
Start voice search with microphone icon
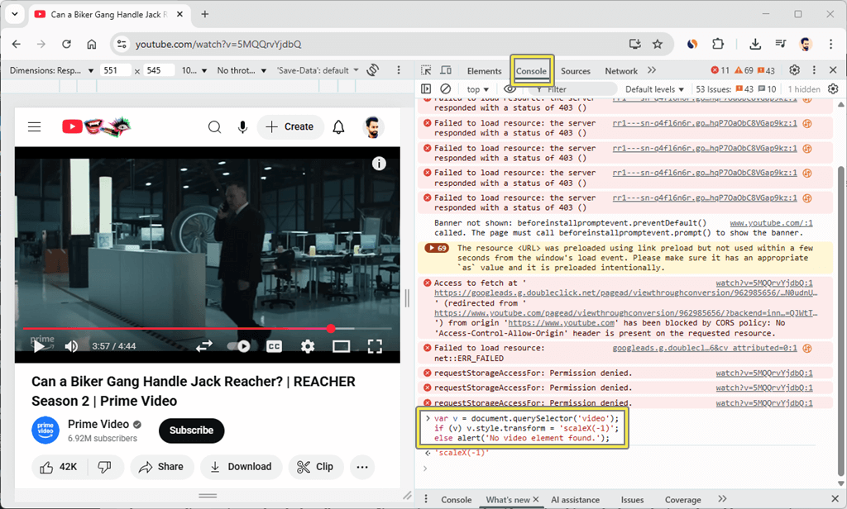(x=242, y=127)
